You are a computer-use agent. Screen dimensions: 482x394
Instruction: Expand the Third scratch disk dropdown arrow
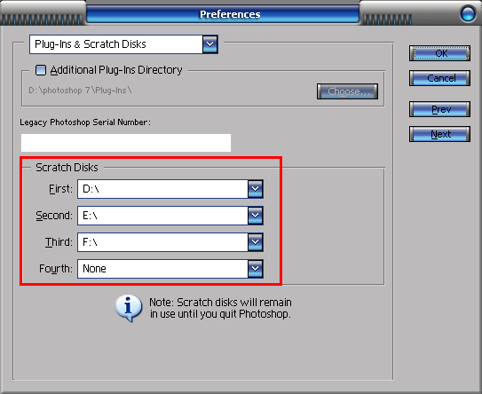(255, 242)
